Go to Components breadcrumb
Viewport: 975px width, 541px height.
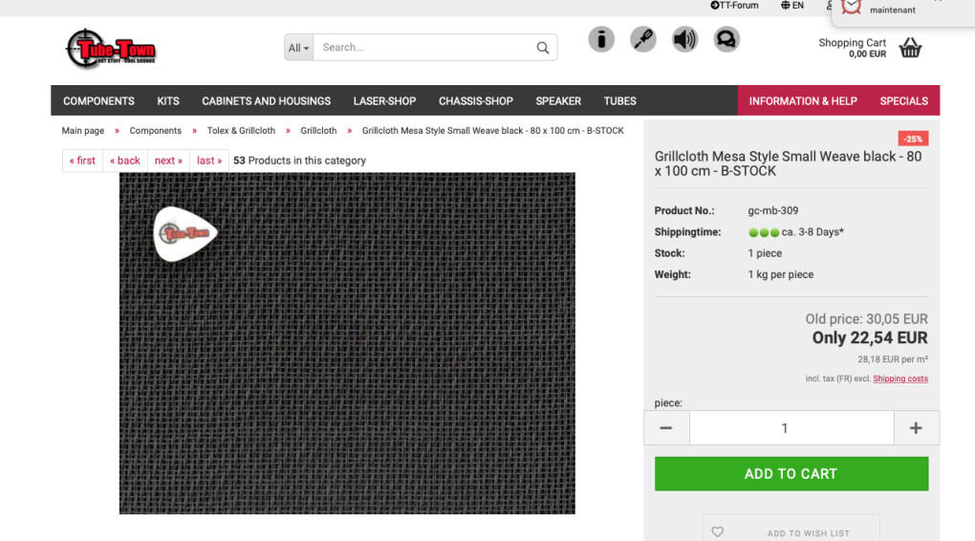156,131
